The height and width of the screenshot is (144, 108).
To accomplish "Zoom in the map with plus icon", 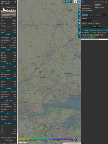I will [x=76, y=138].
